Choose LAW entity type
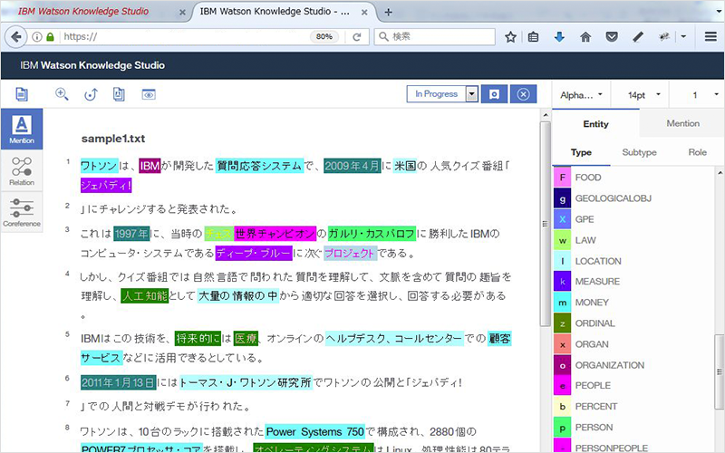This screenshot has width=725, height=453. click(585, 240)
